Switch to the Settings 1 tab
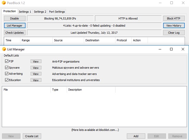 tap(25, 12)
